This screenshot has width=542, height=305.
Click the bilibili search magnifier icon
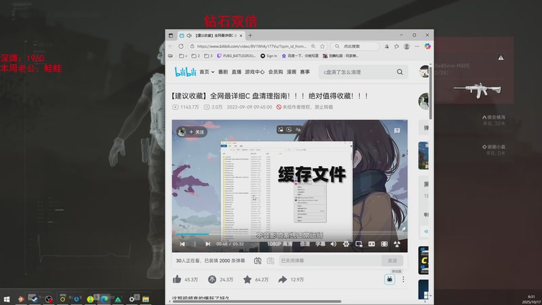pos(400,72)
